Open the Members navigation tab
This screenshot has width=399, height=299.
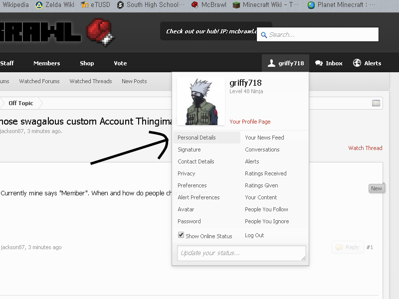tap(46, 63)
